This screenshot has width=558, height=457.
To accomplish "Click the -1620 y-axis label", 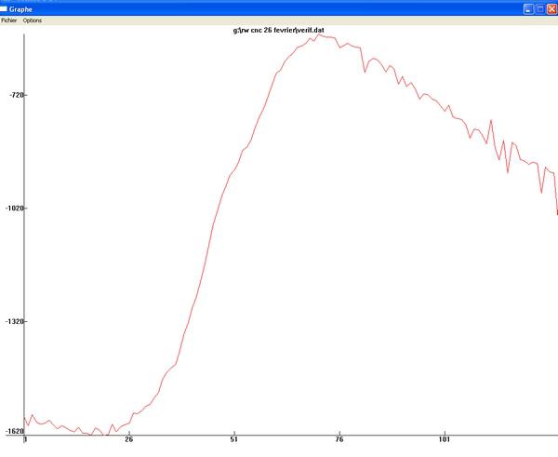I will click(x=15, y=431).
